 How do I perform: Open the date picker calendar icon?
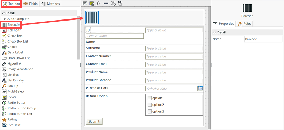point(201,89)
